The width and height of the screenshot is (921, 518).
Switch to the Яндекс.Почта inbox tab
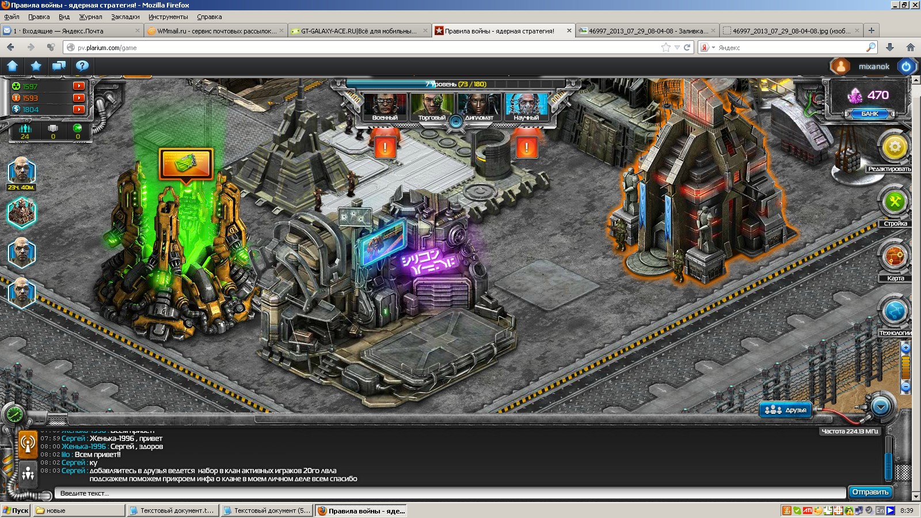[x=71, y=31]
